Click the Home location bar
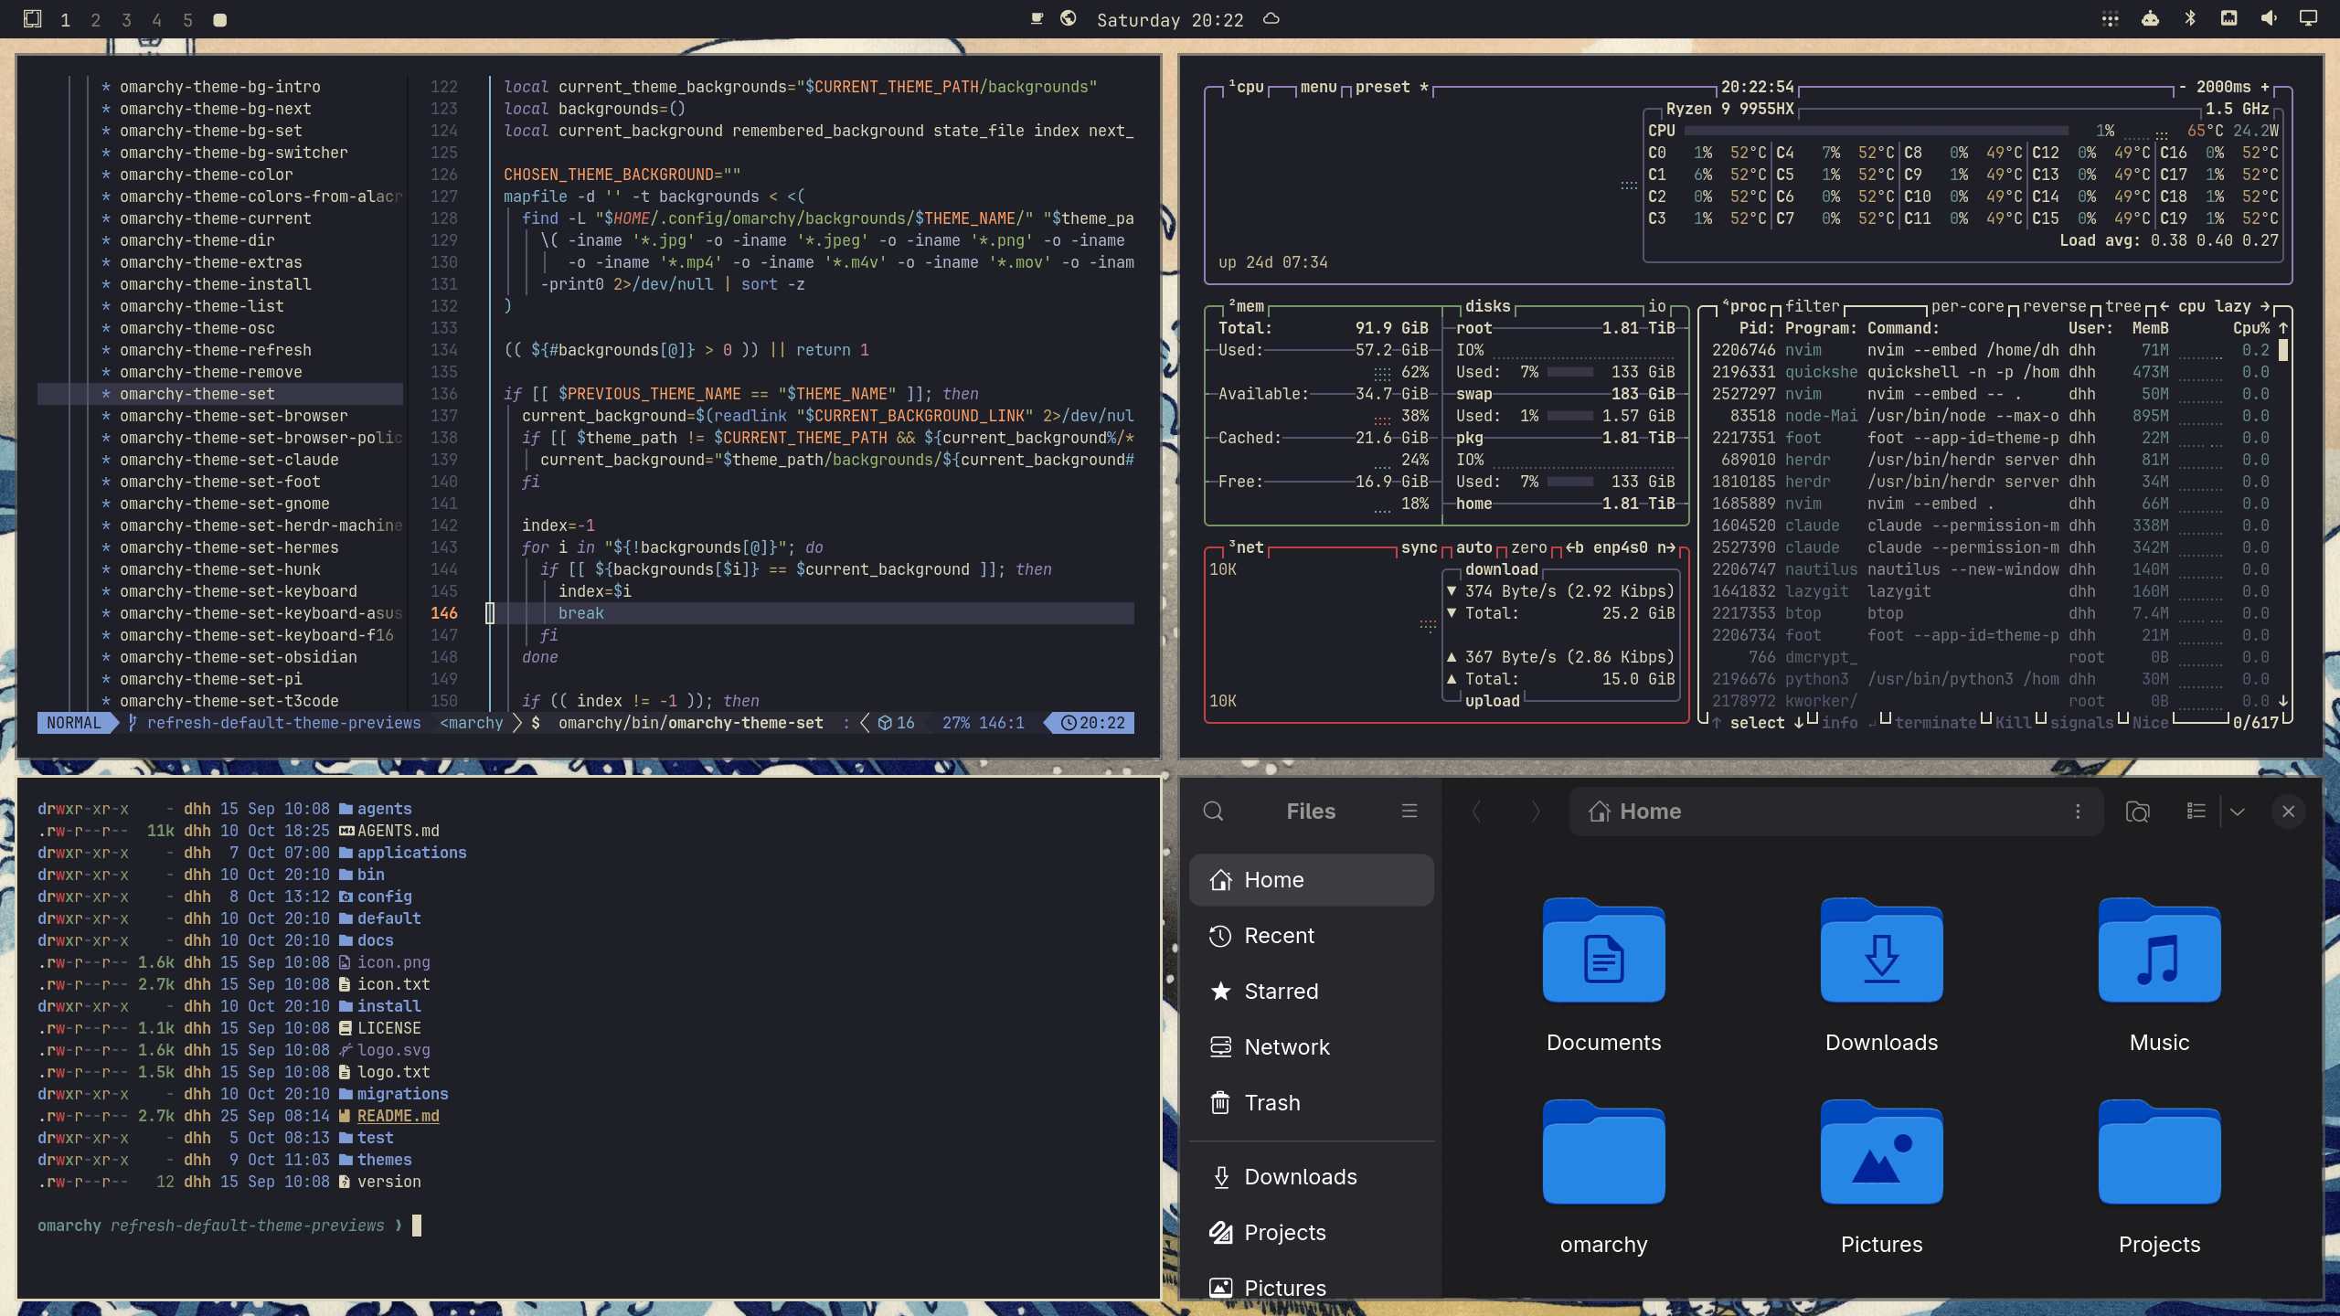 1835,812
